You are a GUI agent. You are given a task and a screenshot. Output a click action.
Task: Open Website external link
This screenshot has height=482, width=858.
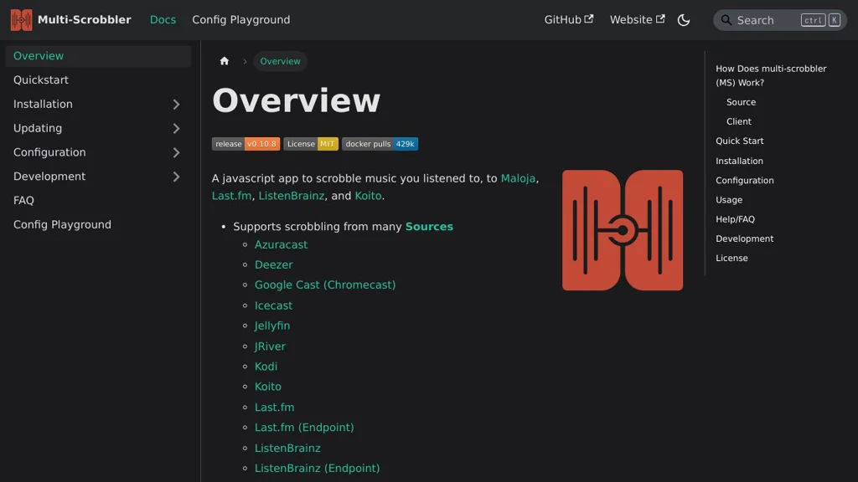[638, 20]
